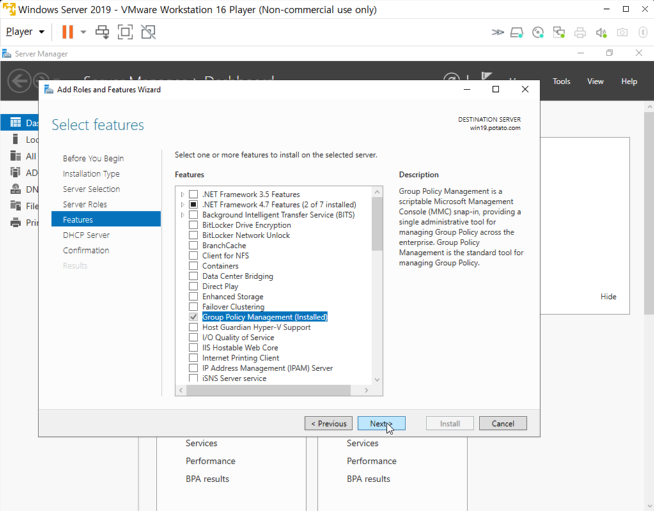The image size is (654, 511).
Task: Open left Performance link in Server Manager tile
Action: (x=210, y=461)
